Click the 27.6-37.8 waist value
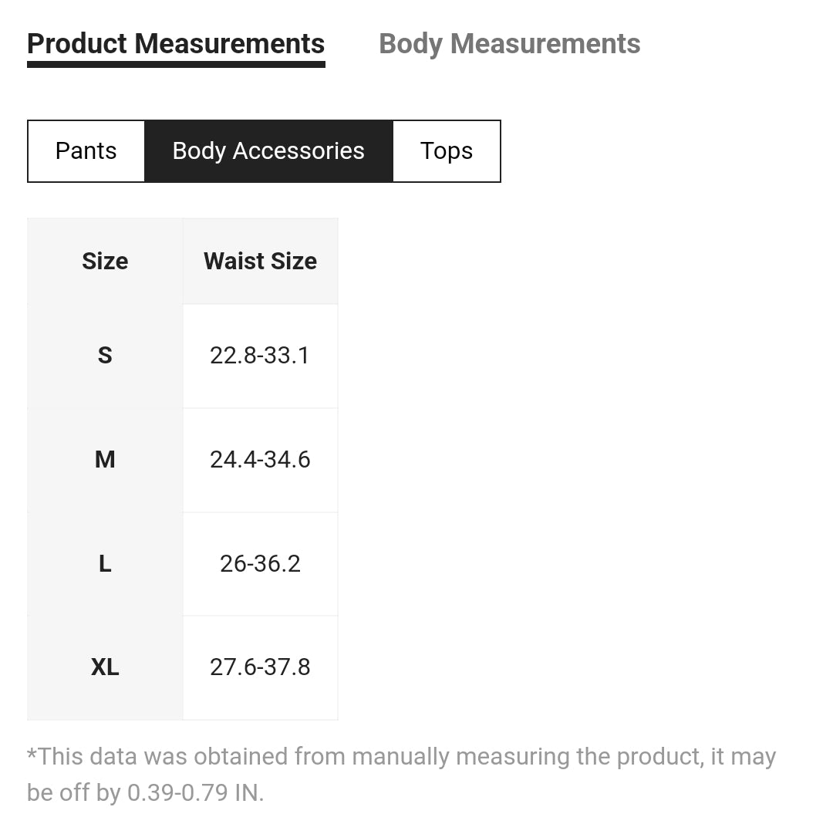Image resolution: width=833 pixels, height=824 pixels. pos(260,667)
